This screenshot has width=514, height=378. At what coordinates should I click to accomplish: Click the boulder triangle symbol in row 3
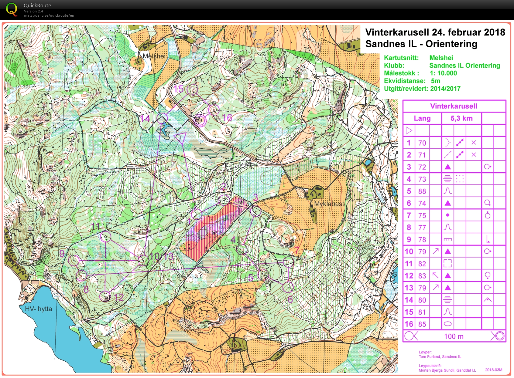point(447,167)
